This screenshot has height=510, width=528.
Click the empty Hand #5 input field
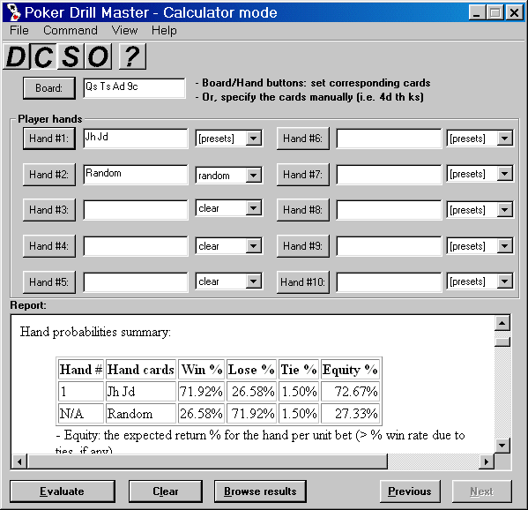(136, 281)
